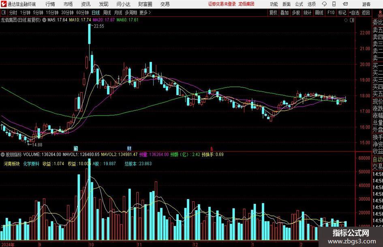The width and height of the screenshot is (383, 247).
Task: Open 股朋指标 indicator dropdown arrow
Action: pos(3,154)
